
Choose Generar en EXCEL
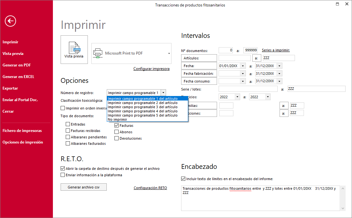point(18,77)
